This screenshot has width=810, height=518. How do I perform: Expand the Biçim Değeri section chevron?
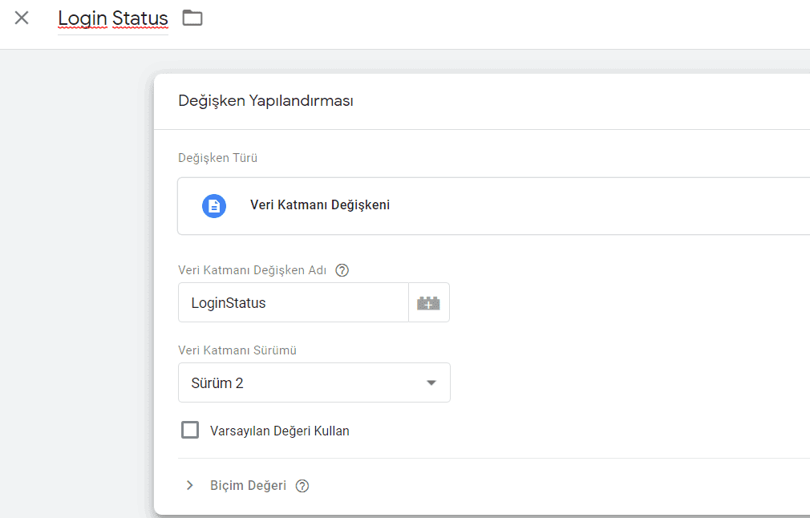[x=190, y=486]
